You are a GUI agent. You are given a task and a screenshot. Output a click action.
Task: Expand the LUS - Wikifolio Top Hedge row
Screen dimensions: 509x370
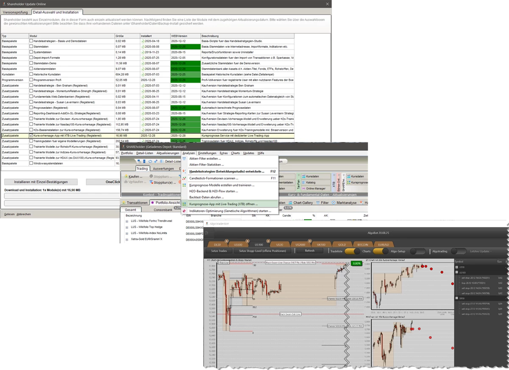pyautogui.click(x=127, y=227)
